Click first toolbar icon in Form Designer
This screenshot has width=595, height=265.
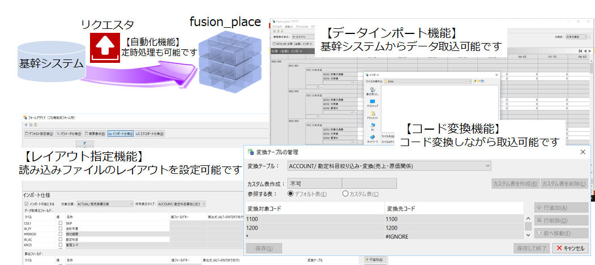click(x=26, y=125)
